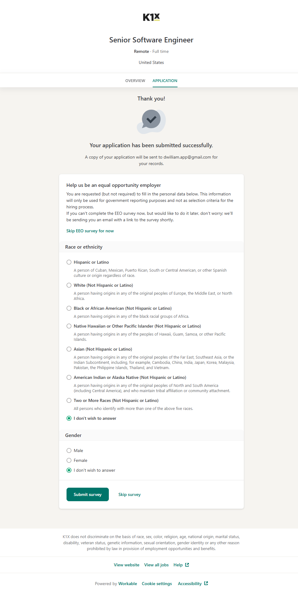Select Native Hawaiian or Other Pacific Islander

(x=69, y=326)
